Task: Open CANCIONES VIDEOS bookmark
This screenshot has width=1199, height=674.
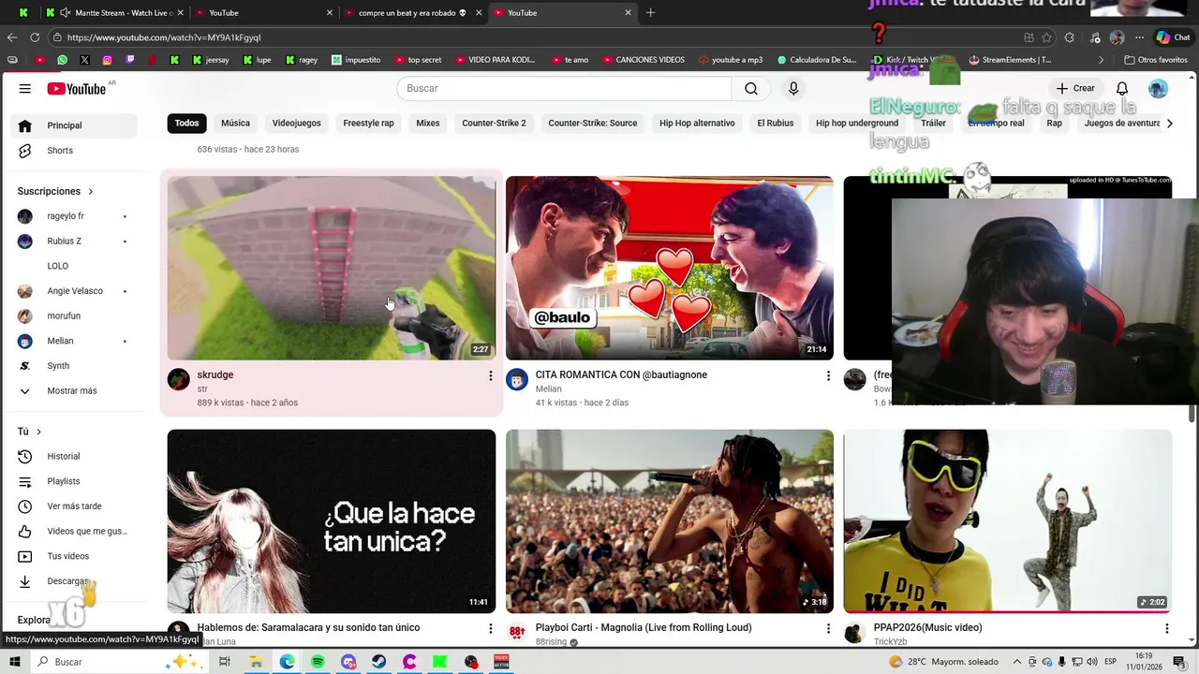Action: [x=644, y=60]
